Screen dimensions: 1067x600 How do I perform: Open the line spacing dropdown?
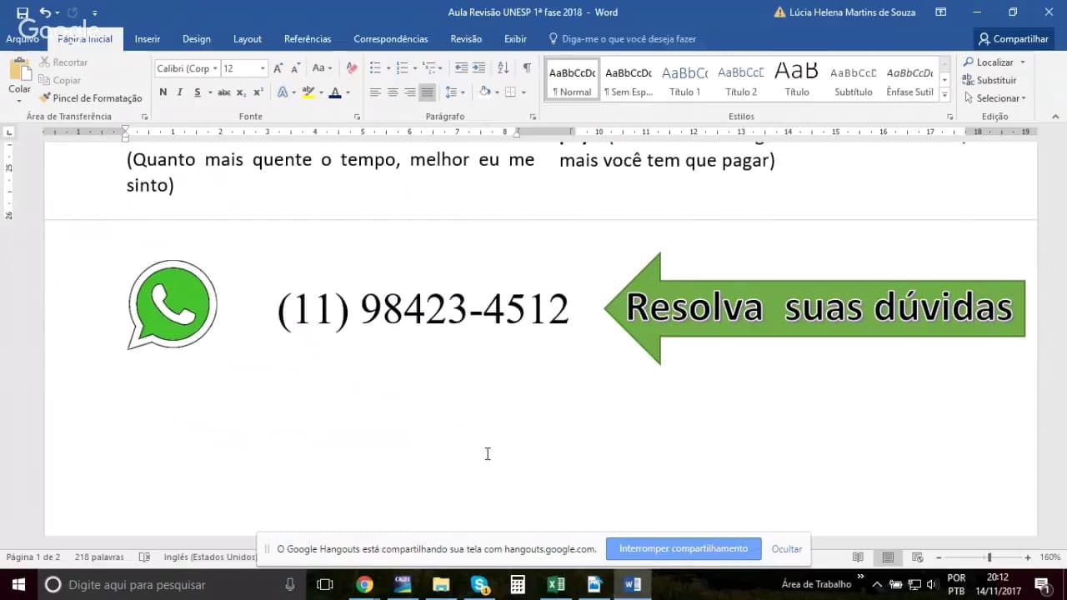[454, 92]
